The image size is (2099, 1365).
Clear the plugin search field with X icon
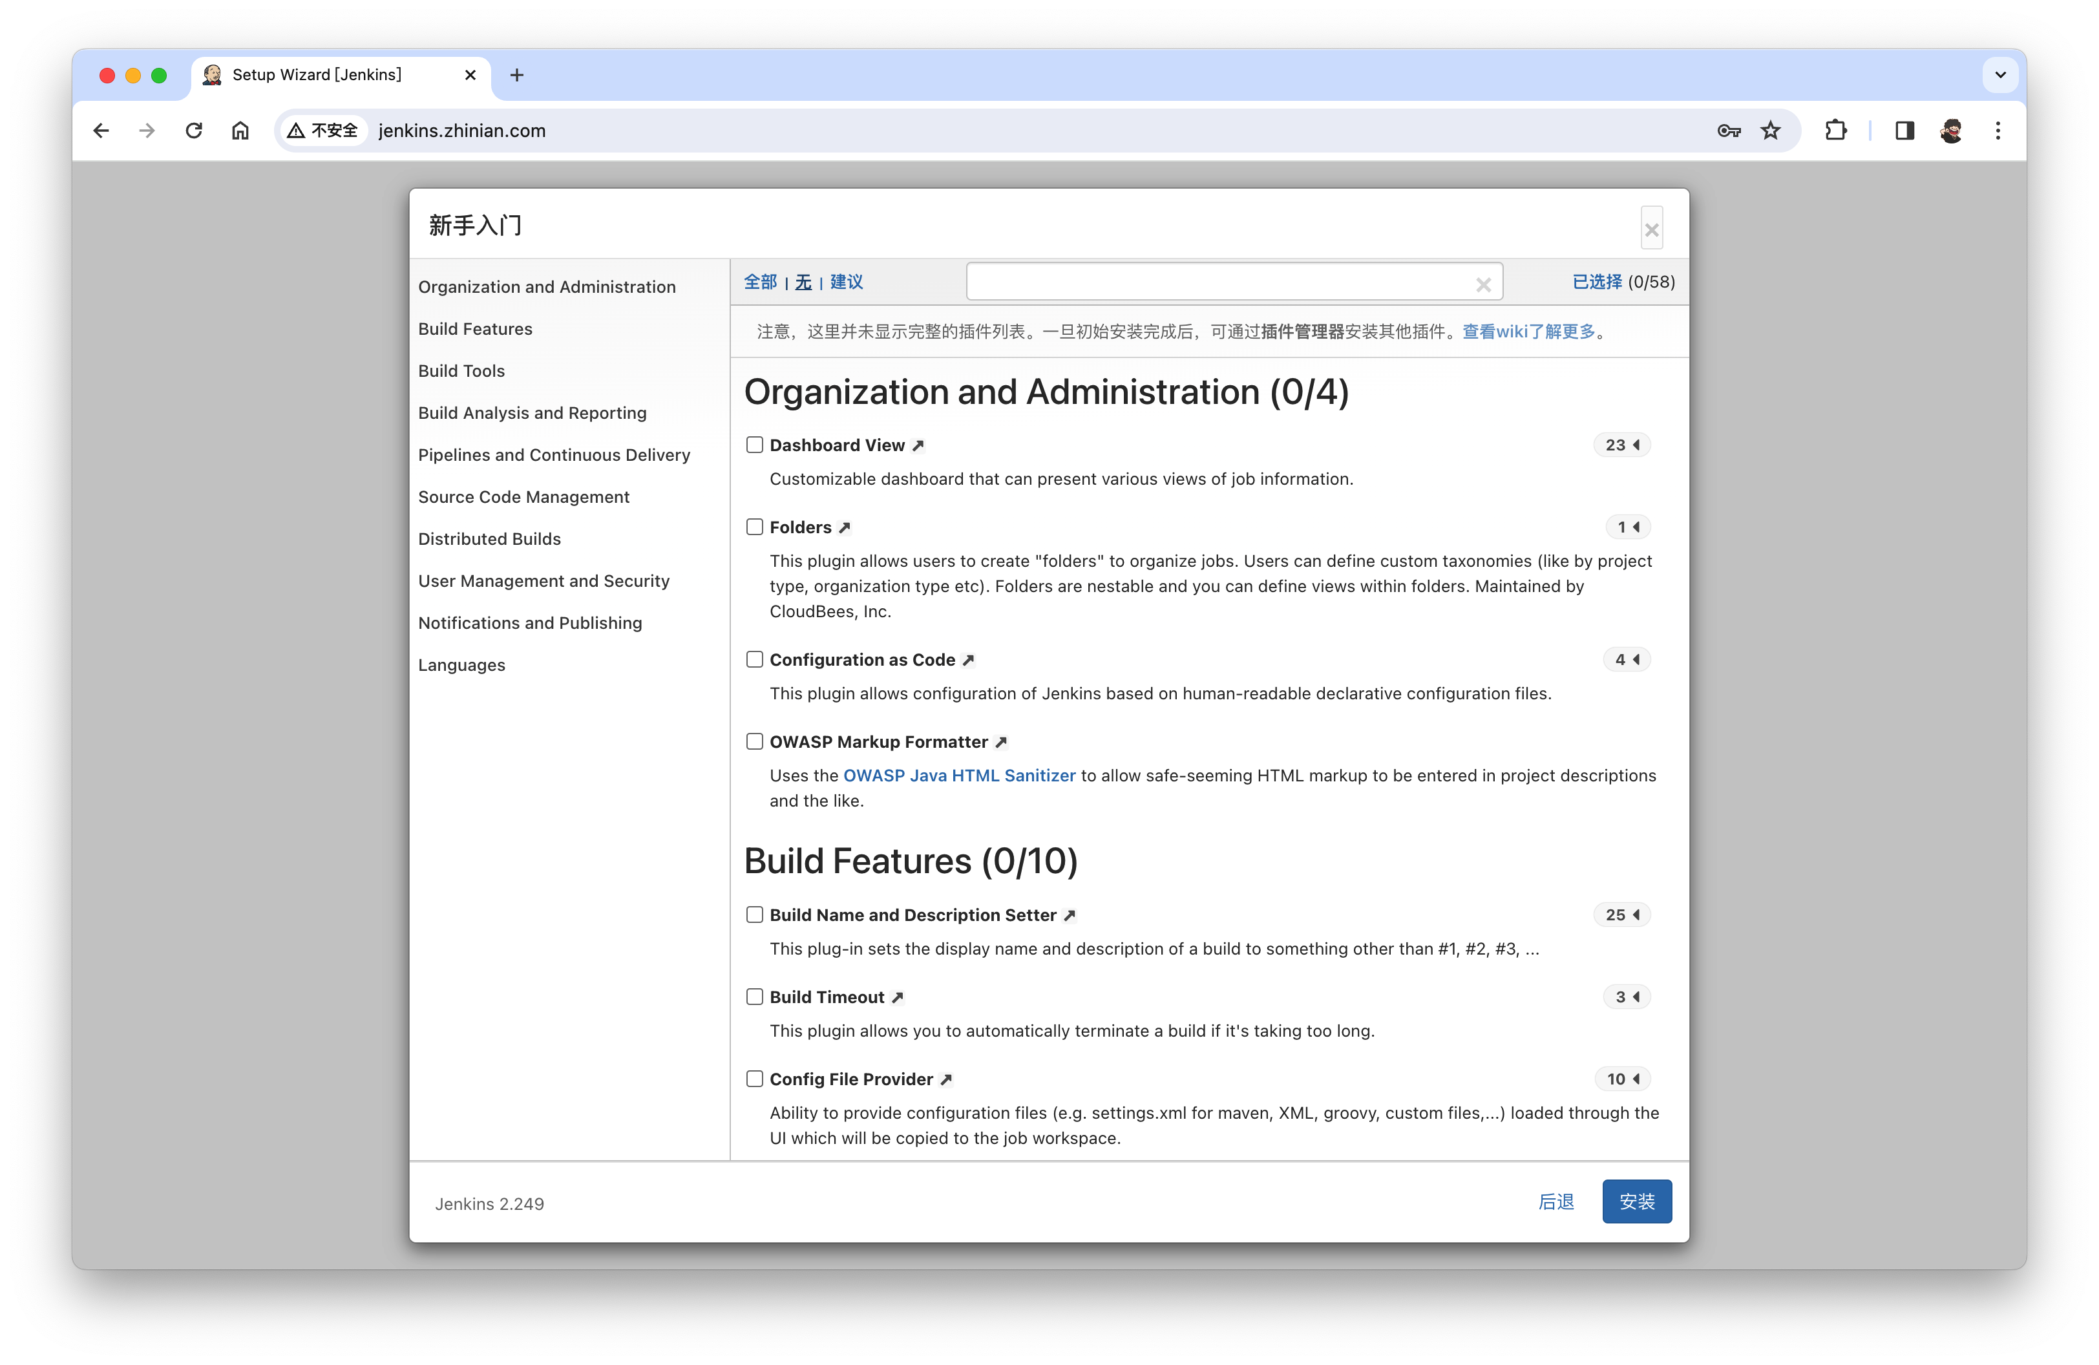coord(1483,284)
